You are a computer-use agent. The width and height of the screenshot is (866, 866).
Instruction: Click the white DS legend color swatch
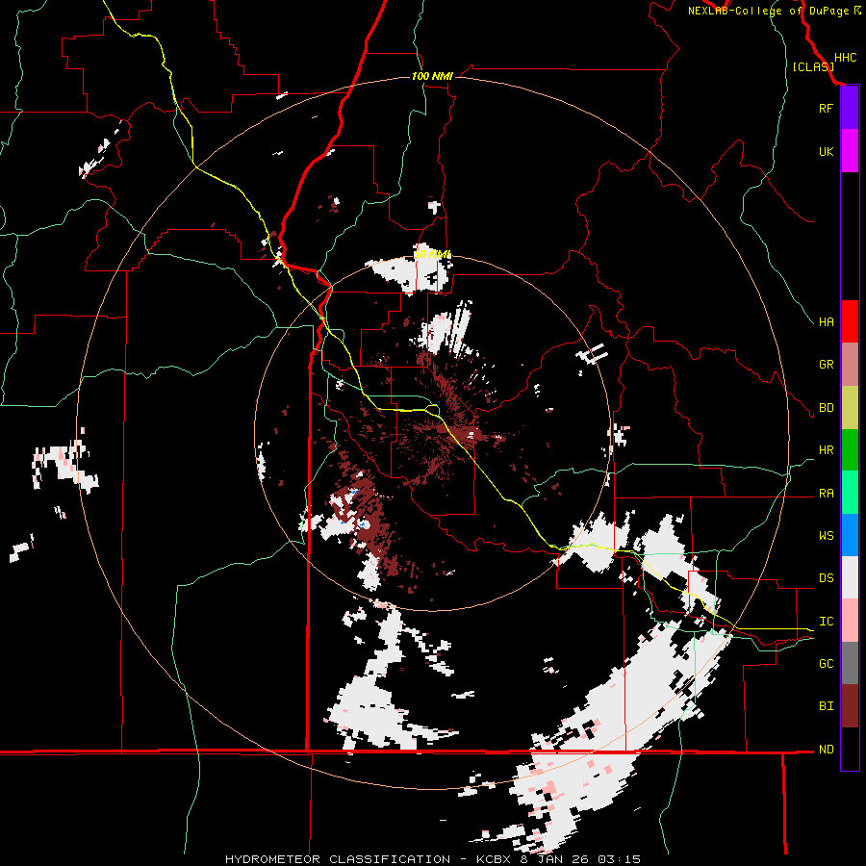pos(850,577)
